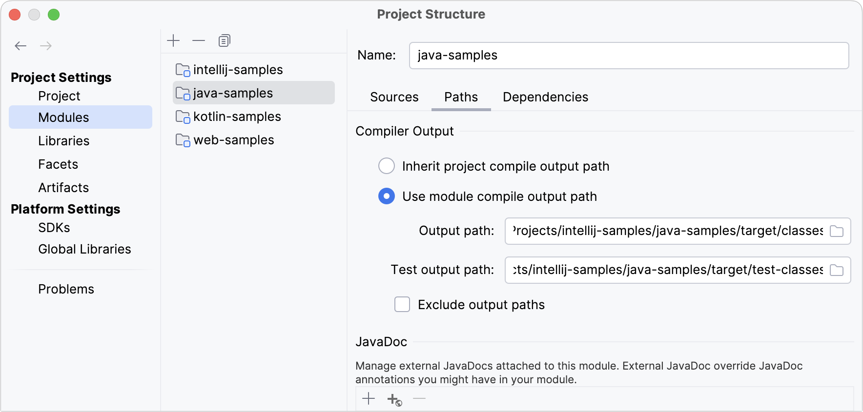Open the Dependencies tab

click(x=545, y=97)
